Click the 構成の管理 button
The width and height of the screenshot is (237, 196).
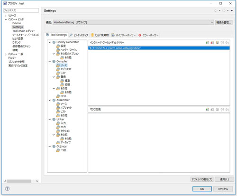(x=224, y=22)
